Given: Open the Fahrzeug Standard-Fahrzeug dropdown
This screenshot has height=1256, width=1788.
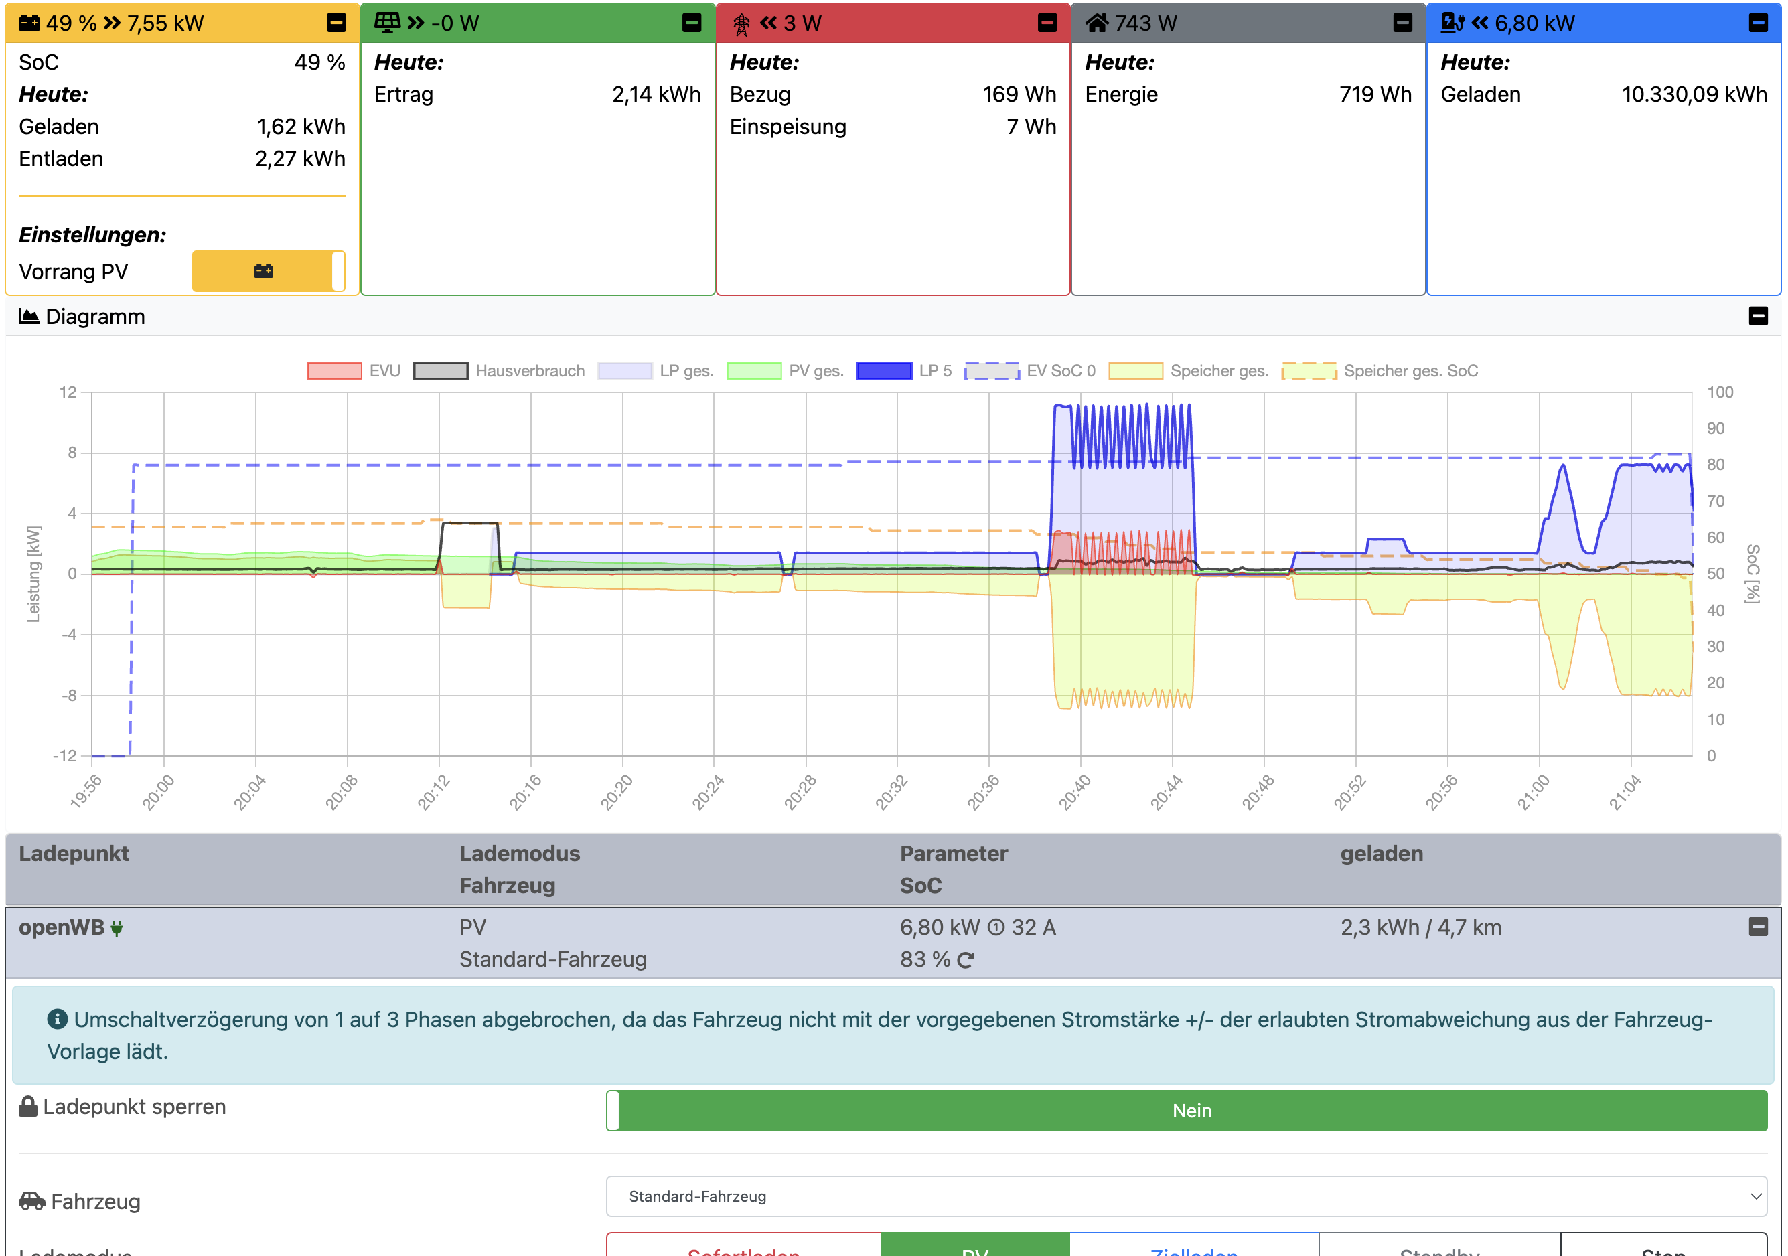Looking at the screenshot, I should [x=1186, y=1196].
